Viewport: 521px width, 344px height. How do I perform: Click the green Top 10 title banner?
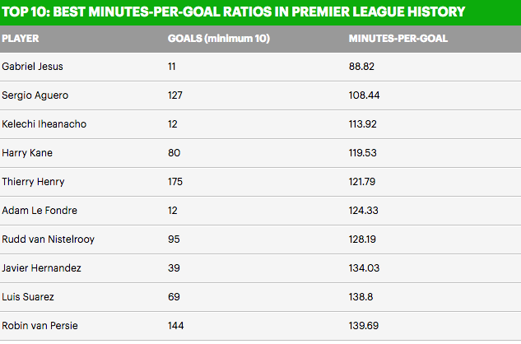point(260,12)
